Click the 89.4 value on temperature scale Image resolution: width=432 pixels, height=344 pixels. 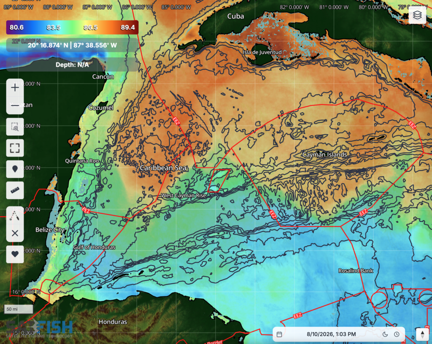tap(128, 27)
